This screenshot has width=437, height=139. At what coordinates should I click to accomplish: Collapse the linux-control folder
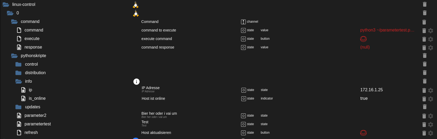click(x=6, y=5)
